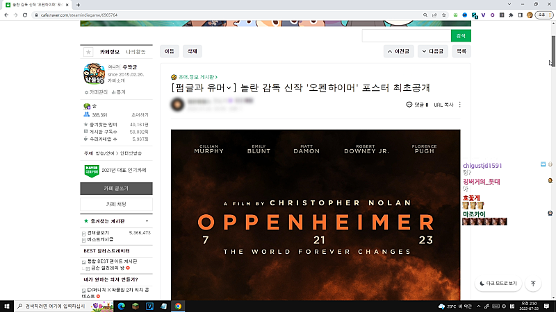556x312 pixels.
Task: Open the green extension icon in the toolbar
Action: tap(456, 15)
